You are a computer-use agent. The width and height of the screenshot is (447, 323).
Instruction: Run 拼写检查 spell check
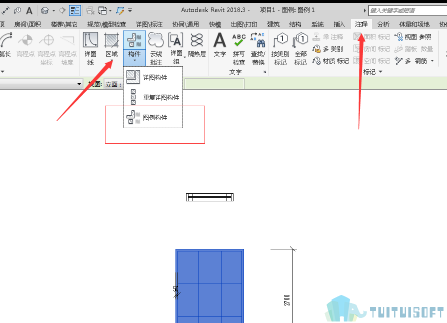238,49
